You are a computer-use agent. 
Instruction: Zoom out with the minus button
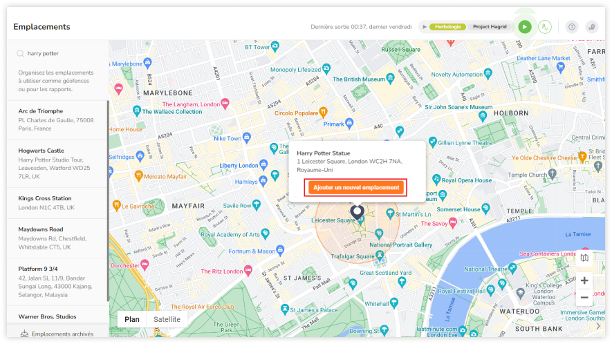[x=584, y=298]
